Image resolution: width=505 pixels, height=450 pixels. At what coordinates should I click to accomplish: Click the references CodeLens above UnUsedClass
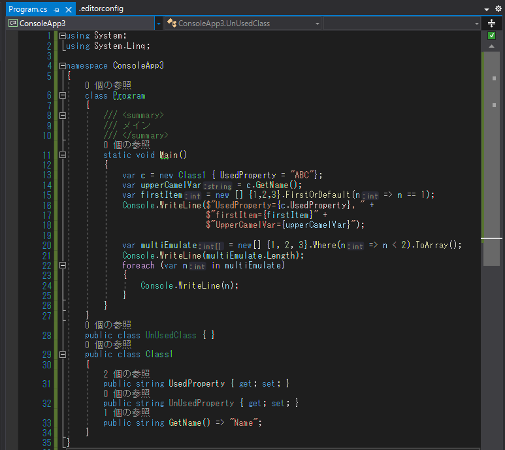108,325
